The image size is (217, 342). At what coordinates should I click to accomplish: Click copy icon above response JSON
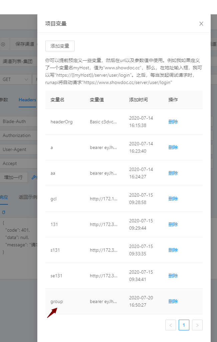(x=3, y=212)
